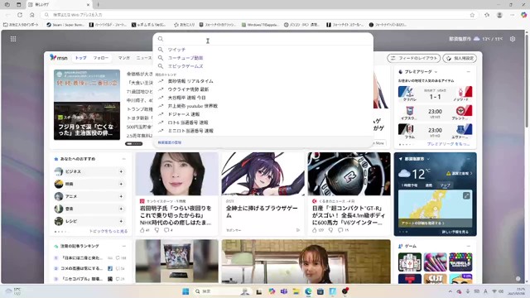Open フィードのレイアウト button
Screen dimensions: 530x298
[414, 58]
